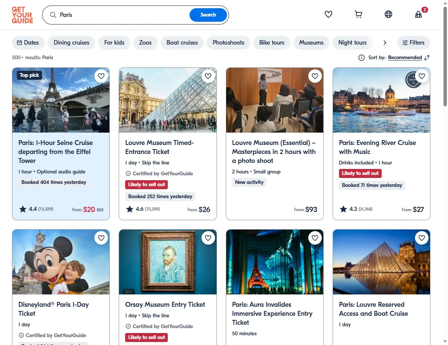Save Orsay Museum ticket to wishlist

coord(208,238)
